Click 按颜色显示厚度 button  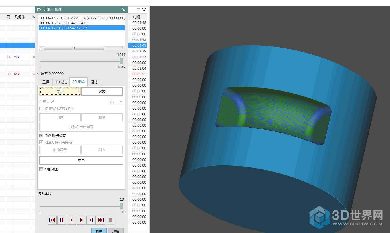point(81,127)
